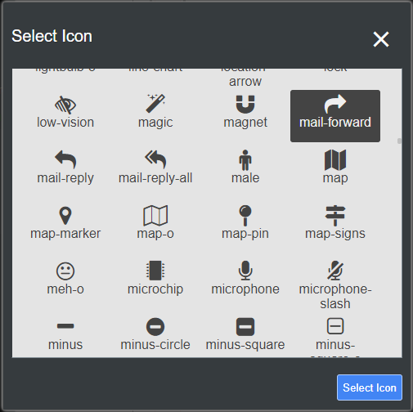The width and height of the screenshot is (413, 412).
Task: Confirm with the blue Select Icon button
Action: [x=370, y=387]
